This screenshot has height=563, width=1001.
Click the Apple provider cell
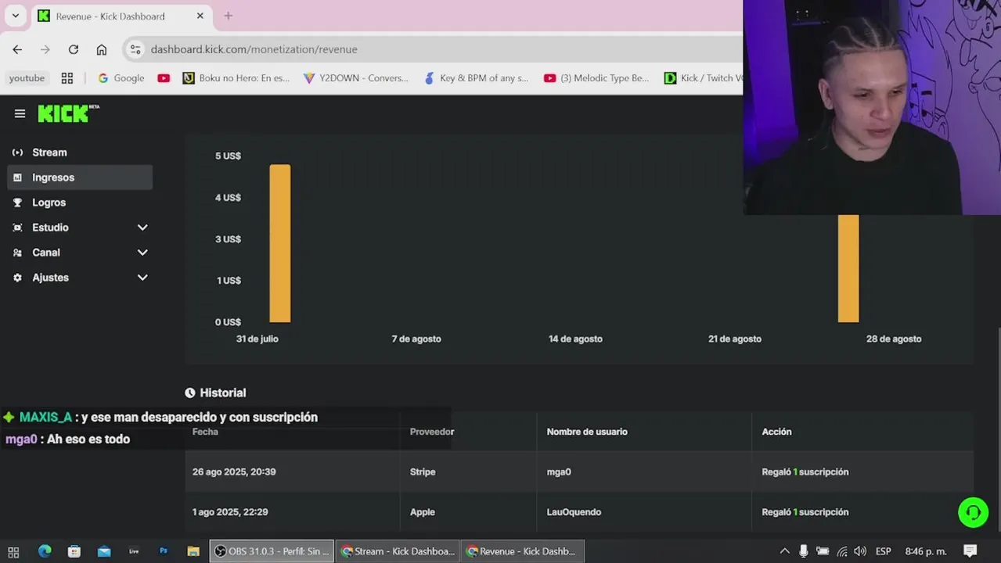click(423, 512)
